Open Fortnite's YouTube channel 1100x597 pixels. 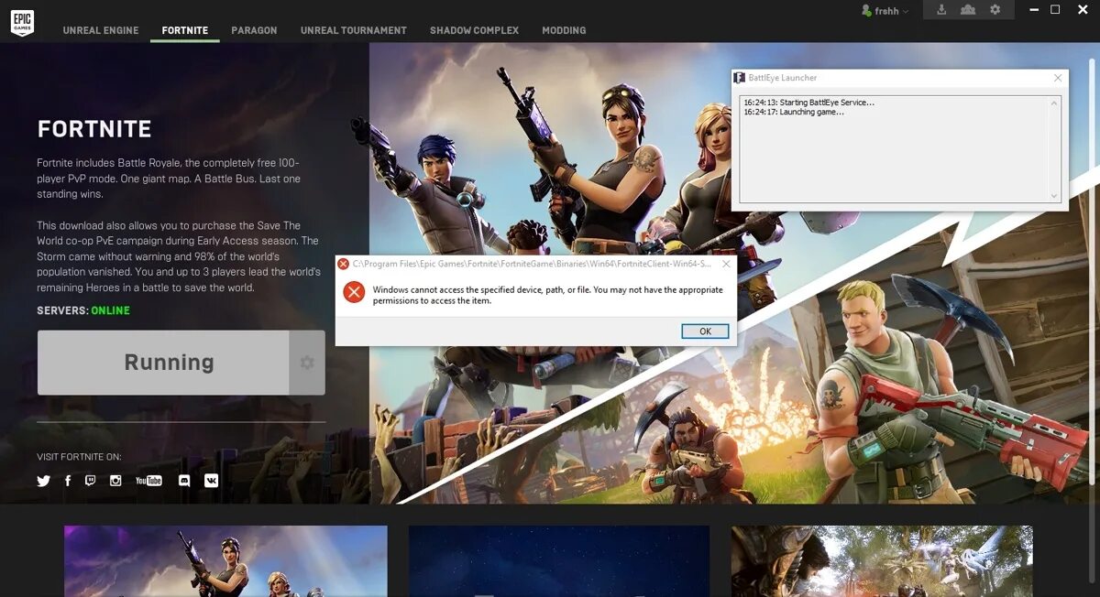click(x=148, y=481)
